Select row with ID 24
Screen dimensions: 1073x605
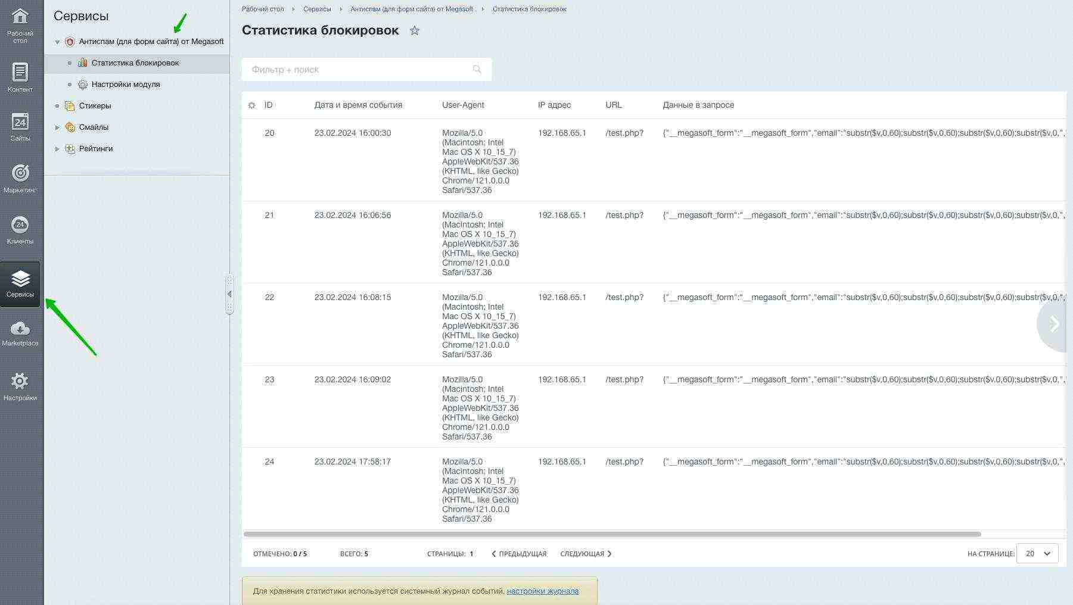click(x=654, y=489)
